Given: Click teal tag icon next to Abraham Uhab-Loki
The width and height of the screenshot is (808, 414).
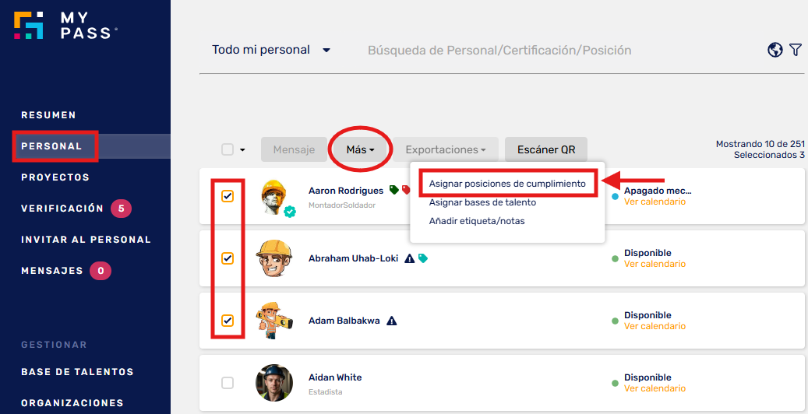Looking at the screenshot, I should [422, 258].
